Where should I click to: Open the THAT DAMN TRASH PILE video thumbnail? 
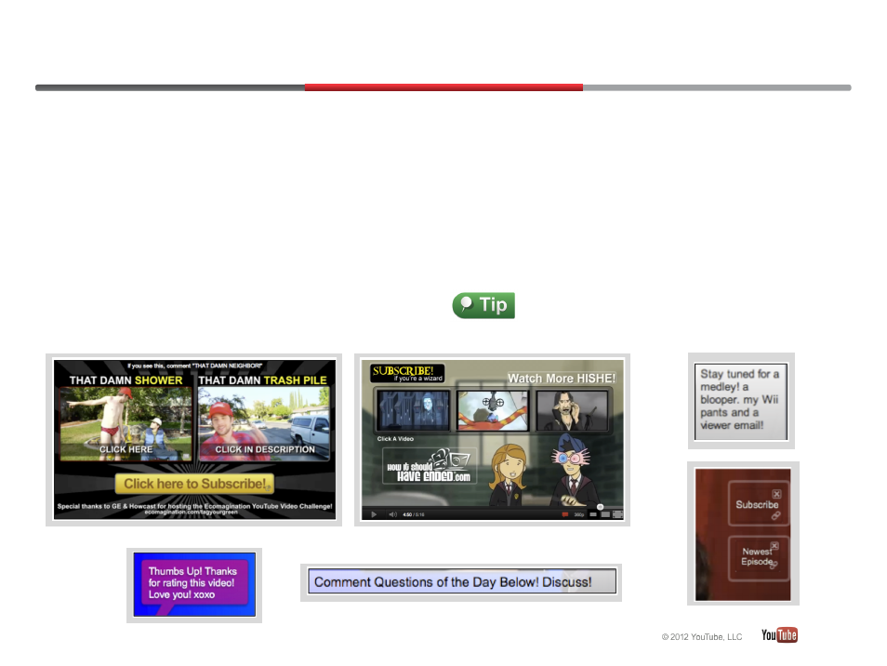coord(264,423)
